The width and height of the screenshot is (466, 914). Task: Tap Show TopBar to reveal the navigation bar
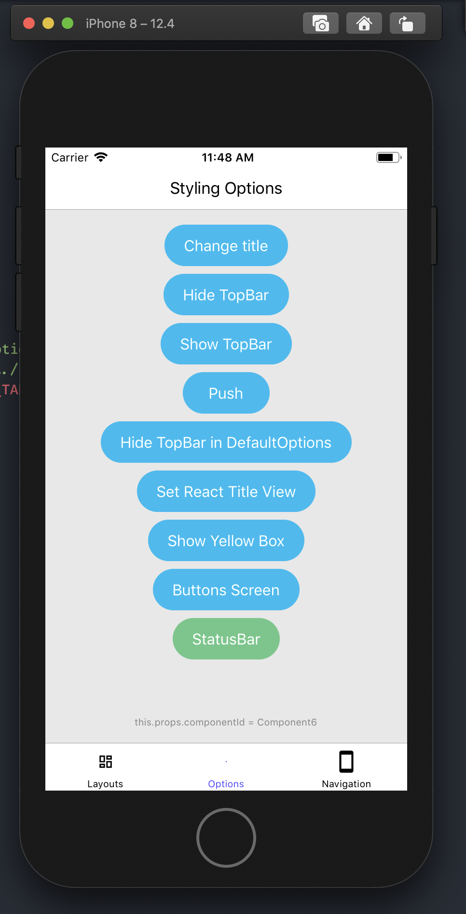226,344
